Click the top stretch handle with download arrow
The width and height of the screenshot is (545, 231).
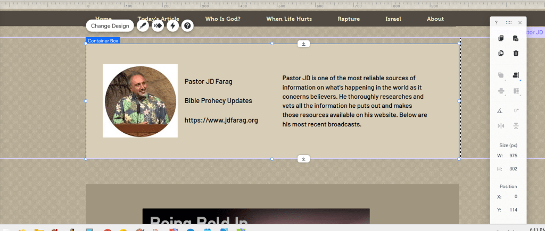(303, 44)
